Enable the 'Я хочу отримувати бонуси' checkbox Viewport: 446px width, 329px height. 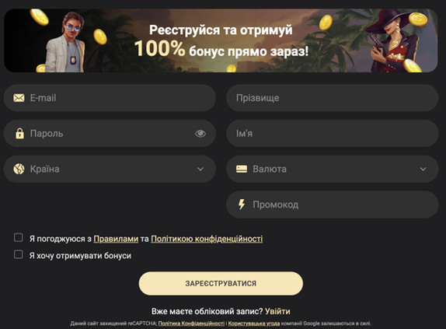click(x=18, y=254)
